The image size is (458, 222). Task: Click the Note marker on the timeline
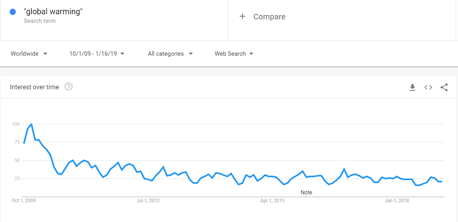click(x=306, y=192)
